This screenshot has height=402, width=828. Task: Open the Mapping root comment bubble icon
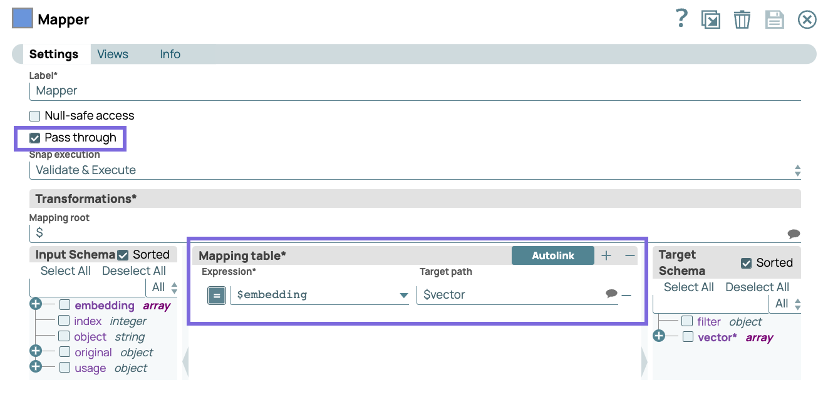point(794,234)
